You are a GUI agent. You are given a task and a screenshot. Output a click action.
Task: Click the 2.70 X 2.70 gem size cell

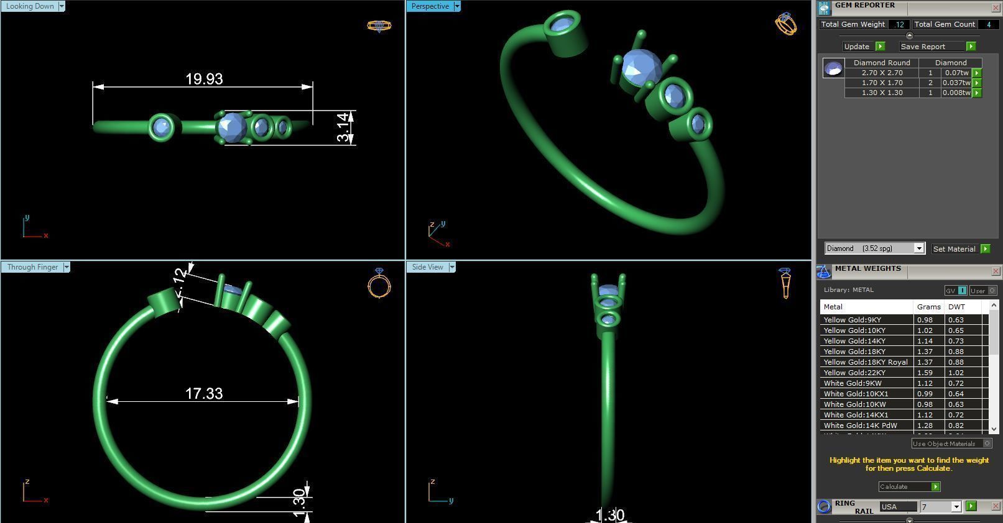pos(882,73)
